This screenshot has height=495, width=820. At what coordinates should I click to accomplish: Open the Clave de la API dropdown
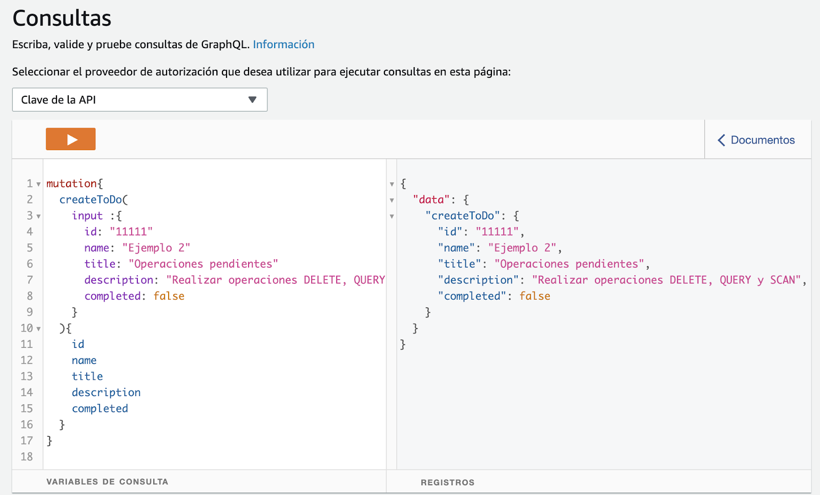coord(139,100)
